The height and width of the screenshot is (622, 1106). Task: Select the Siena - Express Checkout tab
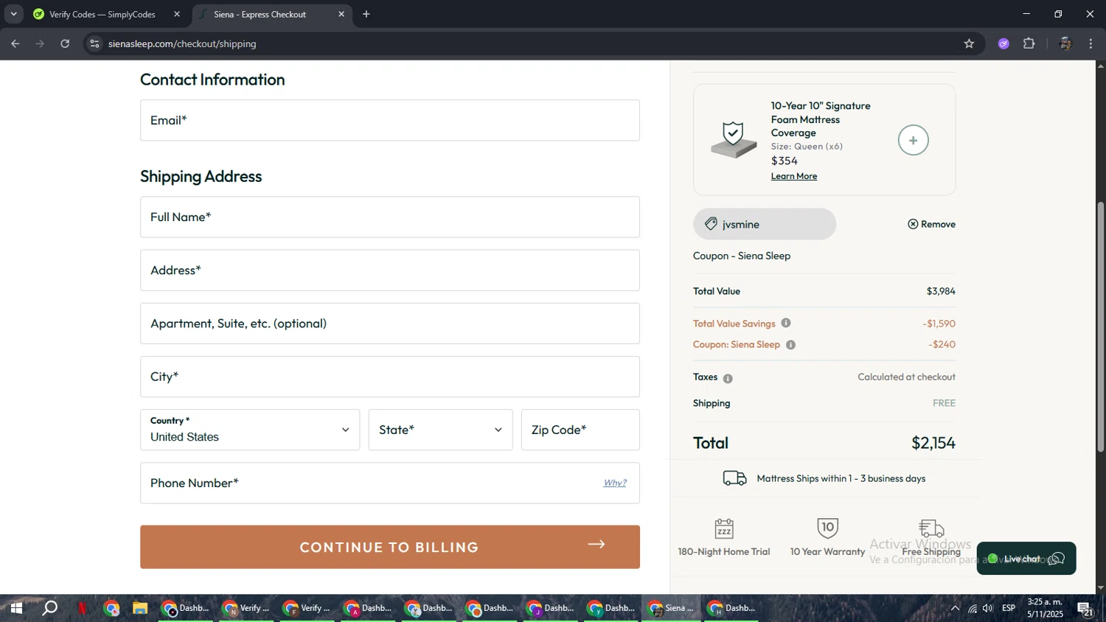pyautogui.click(x=260, y=14)
